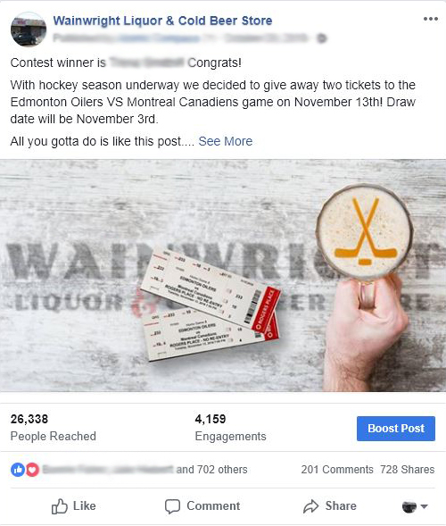
Task: Expand the post with See More
Action: click(225, 141)
